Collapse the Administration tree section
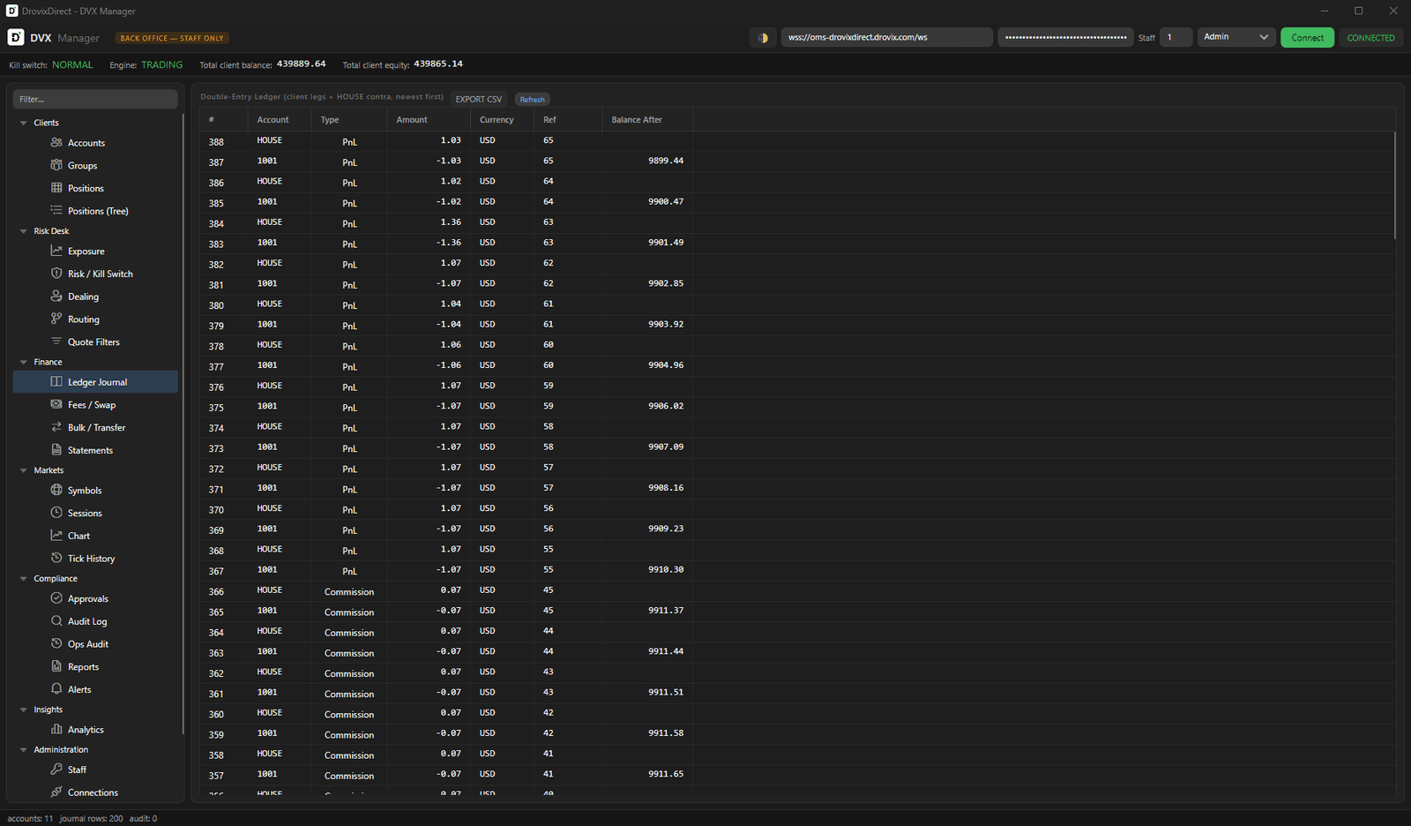Screen dimensions: 1411x826 coord(24,749)
